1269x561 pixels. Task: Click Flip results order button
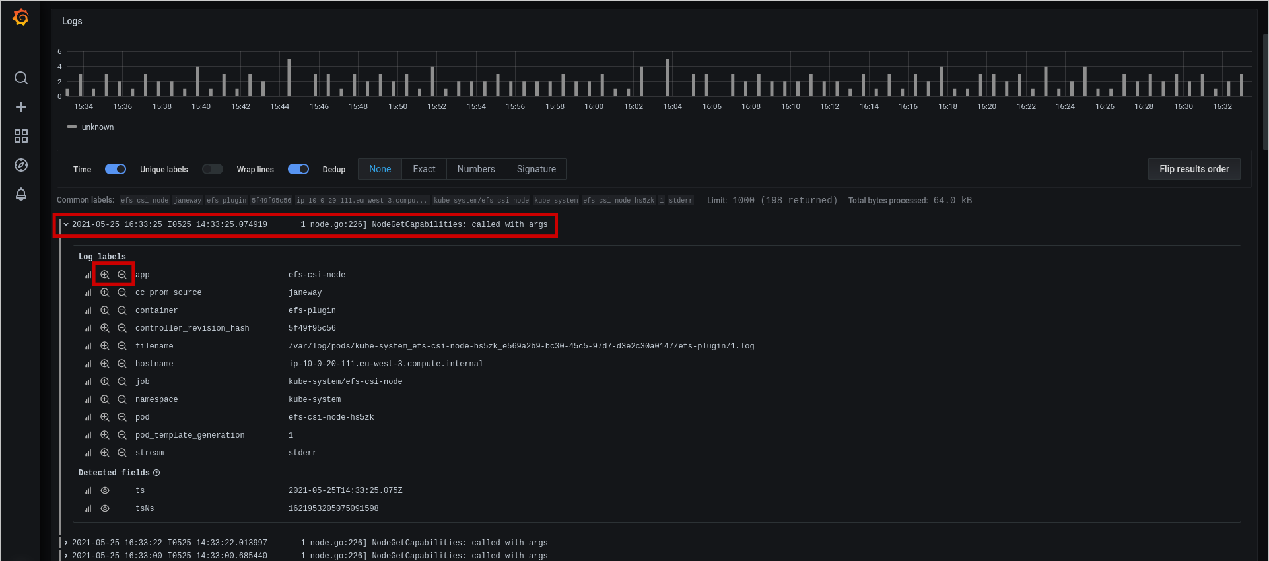tap(1194, 169)
